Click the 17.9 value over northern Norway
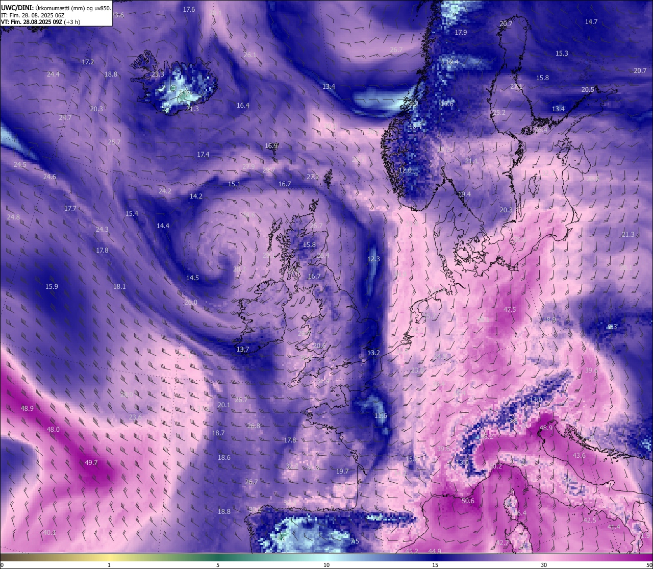This screenshot has height=569, width=653. pos(461,33)
